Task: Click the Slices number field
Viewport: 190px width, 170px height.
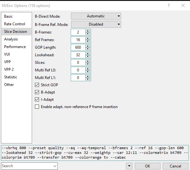Action: pyautogui.click(x=78, y=63)
